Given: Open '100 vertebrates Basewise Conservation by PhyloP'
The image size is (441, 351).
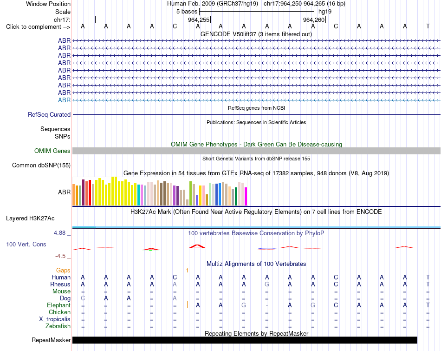Looking at the screenshot, I should tap(256, 233).
